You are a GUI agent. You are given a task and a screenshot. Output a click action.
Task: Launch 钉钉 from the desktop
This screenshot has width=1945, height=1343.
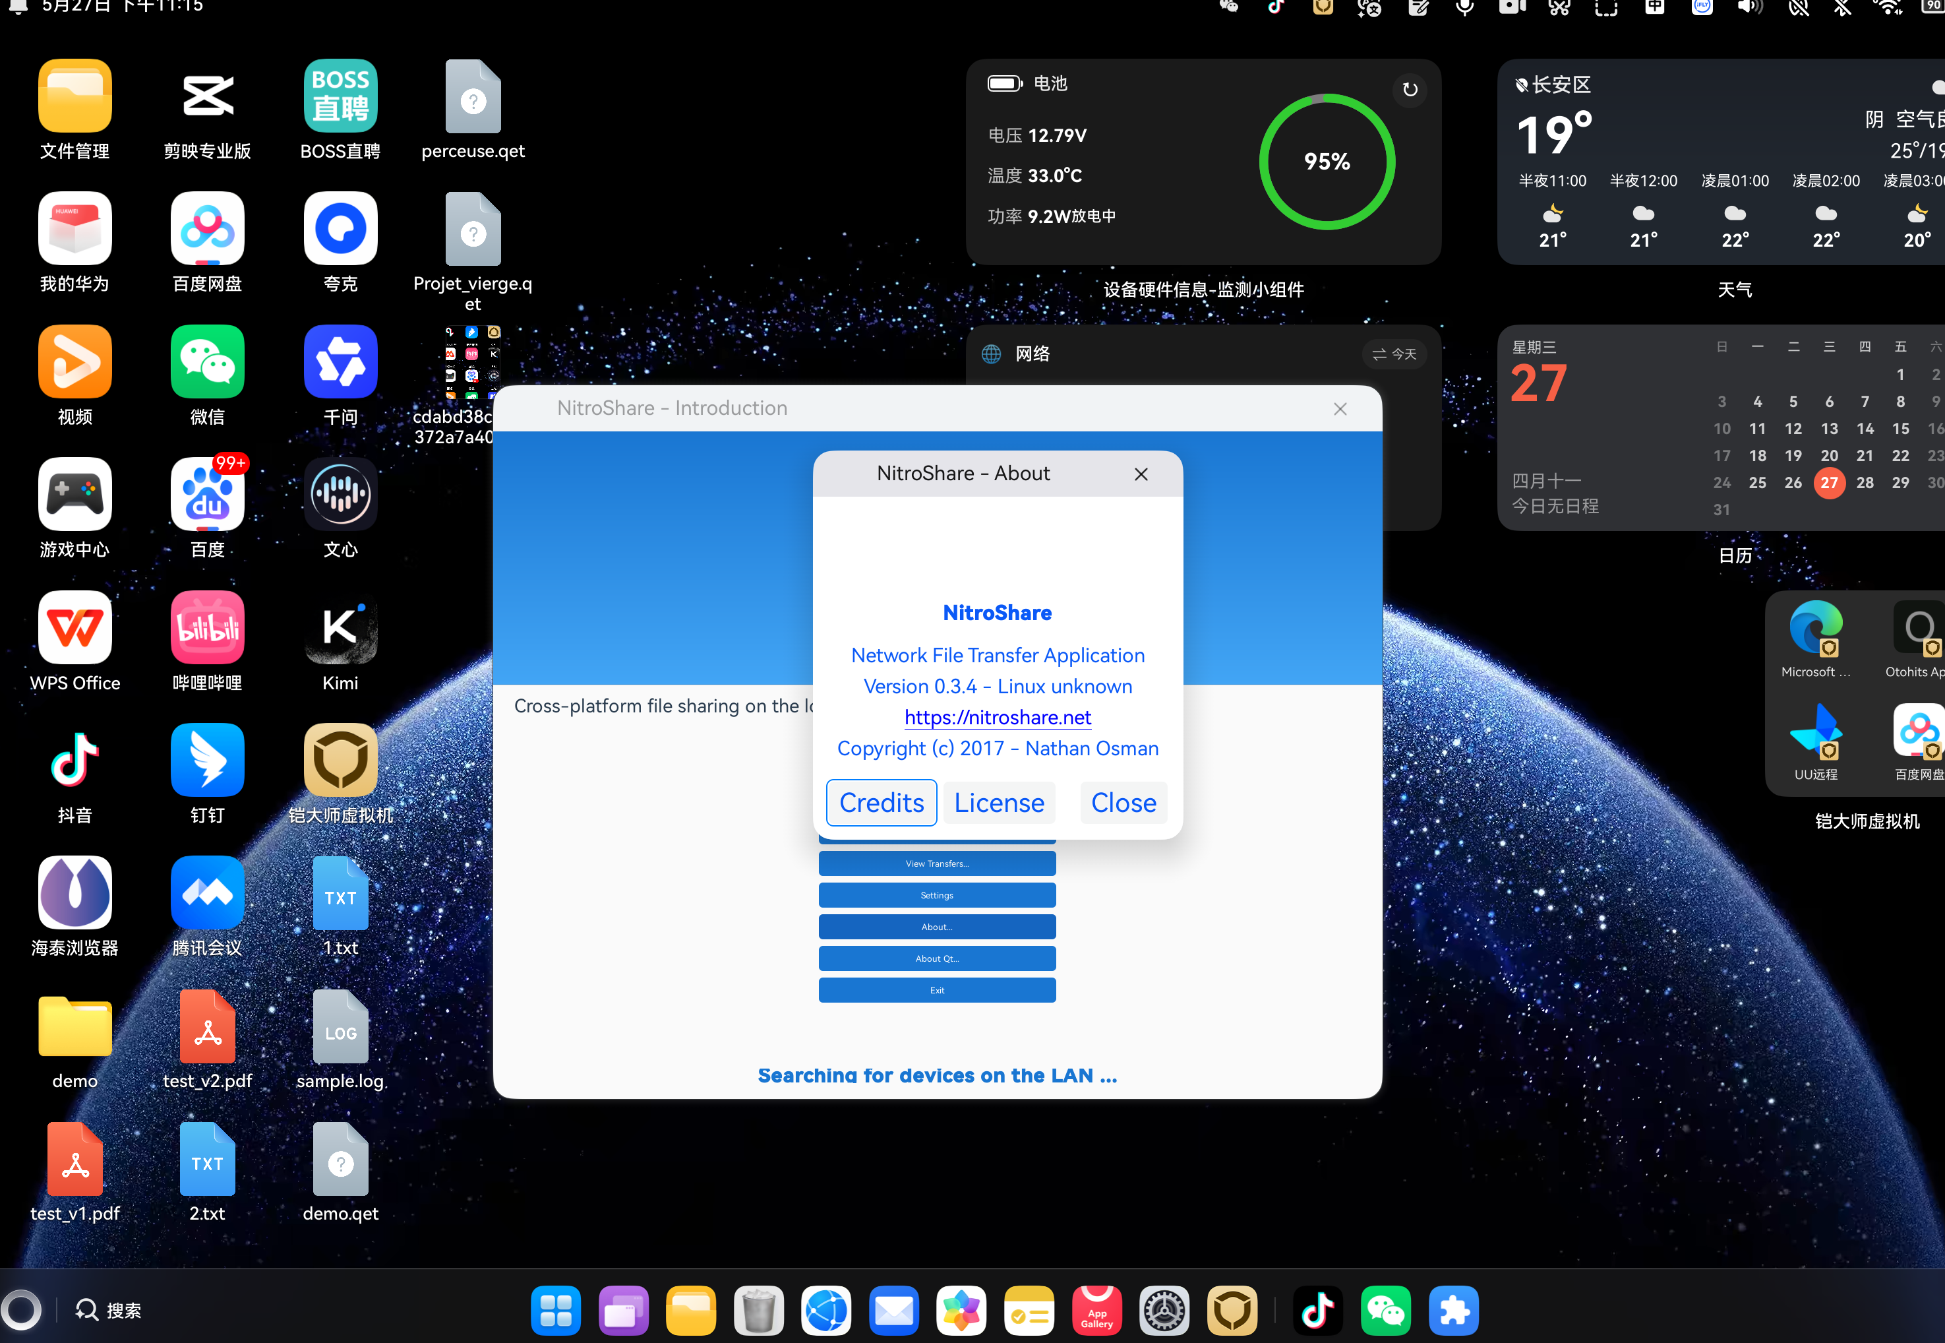(208, 760)
